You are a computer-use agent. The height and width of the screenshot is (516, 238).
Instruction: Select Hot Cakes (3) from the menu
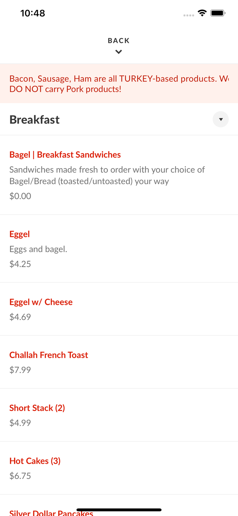coord(35,461)
